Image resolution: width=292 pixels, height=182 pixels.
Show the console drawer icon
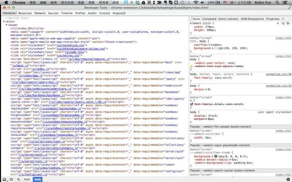[11, 179]
